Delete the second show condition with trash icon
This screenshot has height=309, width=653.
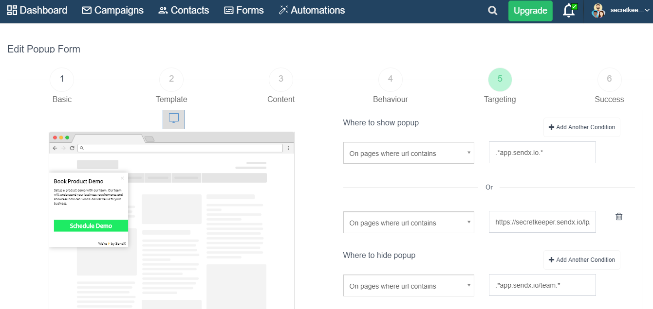619,217
